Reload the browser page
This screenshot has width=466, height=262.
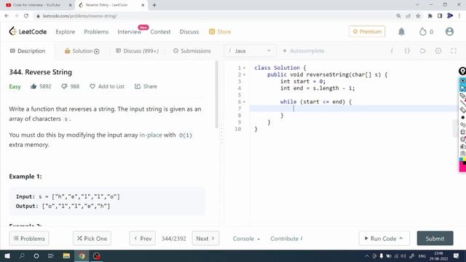click(x=26, y=16)
